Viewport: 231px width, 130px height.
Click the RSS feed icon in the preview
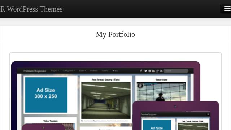pos(161,71)
